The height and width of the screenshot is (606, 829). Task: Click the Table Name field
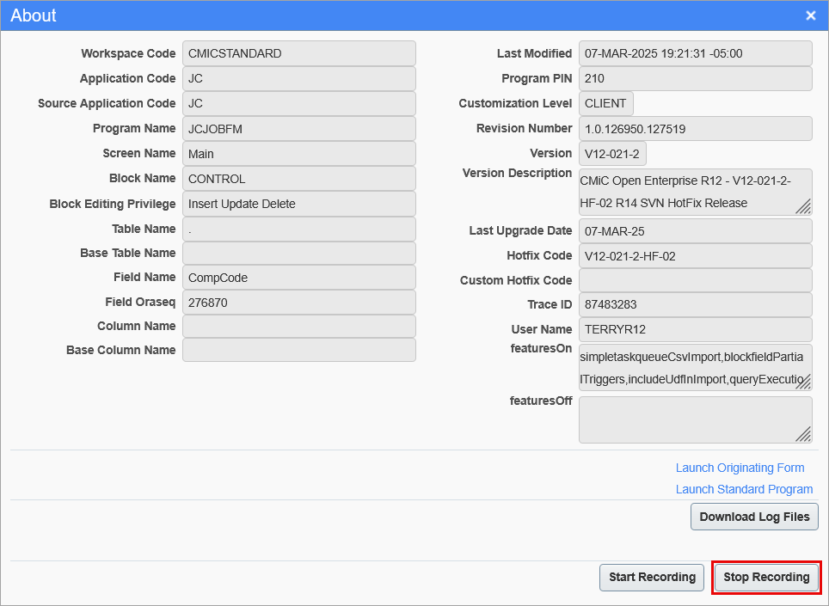(x=299, y=230)
